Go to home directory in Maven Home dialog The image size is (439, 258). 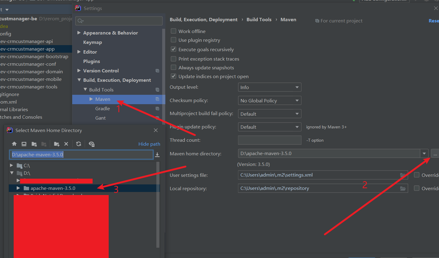[x=14, y=144]
